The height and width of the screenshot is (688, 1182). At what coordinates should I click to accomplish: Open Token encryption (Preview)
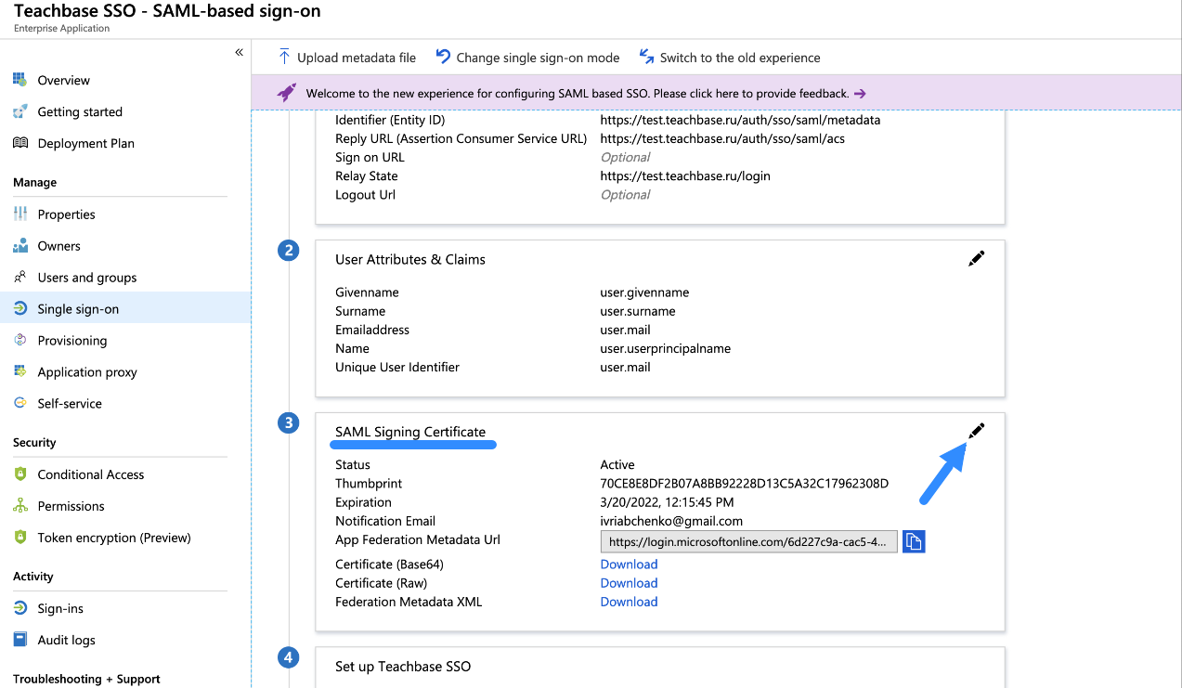114,537
